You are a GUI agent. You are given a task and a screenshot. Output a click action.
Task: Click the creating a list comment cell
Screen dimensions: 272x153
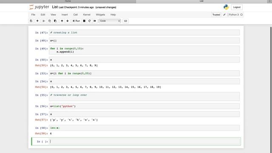point(144,33)
